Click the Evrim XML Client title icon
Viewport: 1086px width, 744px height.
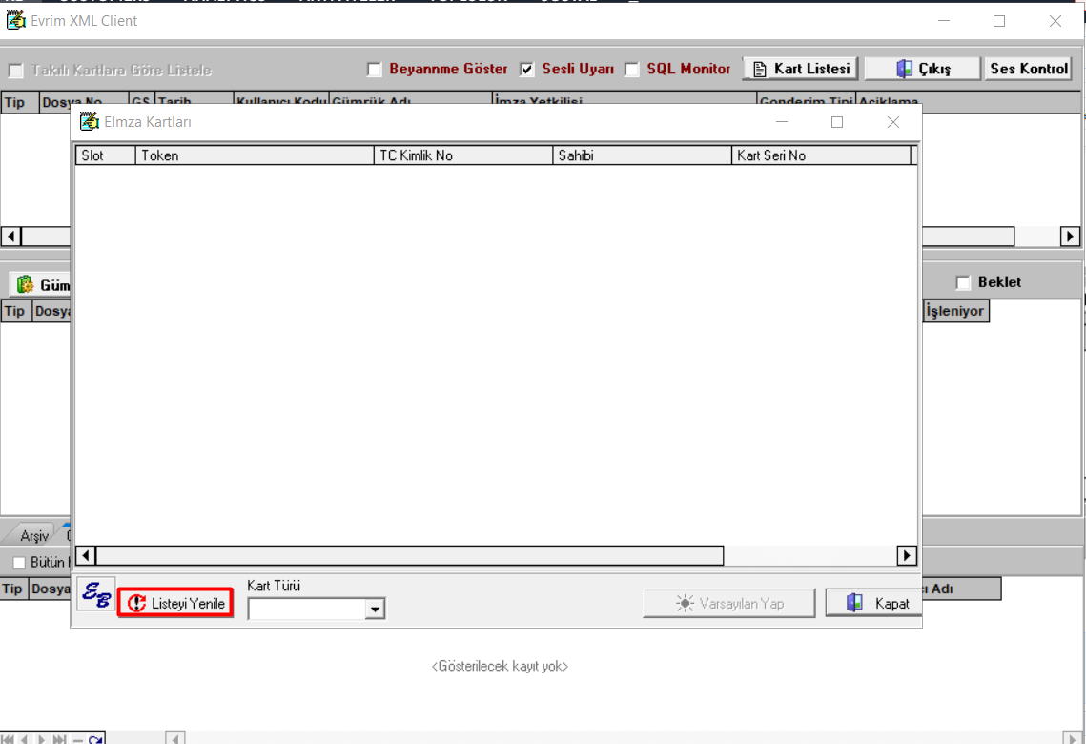(15, 21)
